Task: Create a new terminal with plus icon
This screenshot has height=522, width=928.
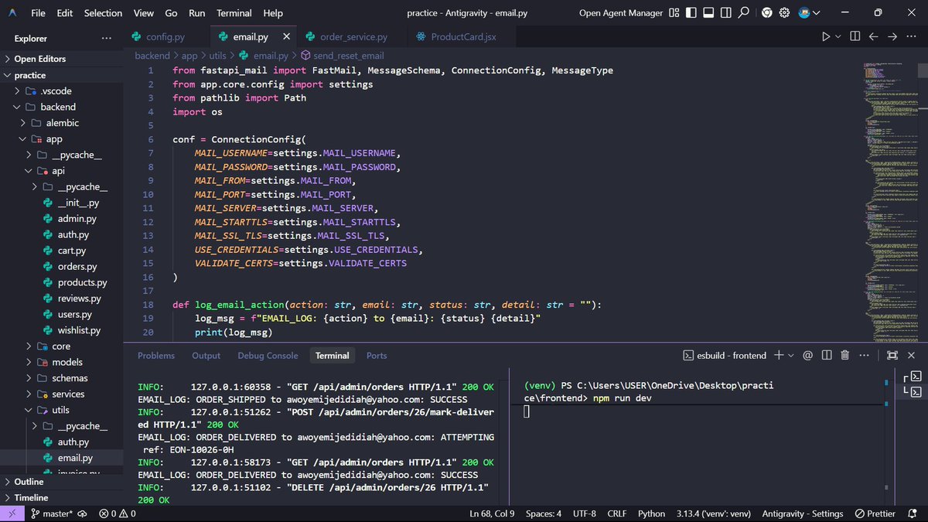Action: pyautogui.click(x=779, y=355)
